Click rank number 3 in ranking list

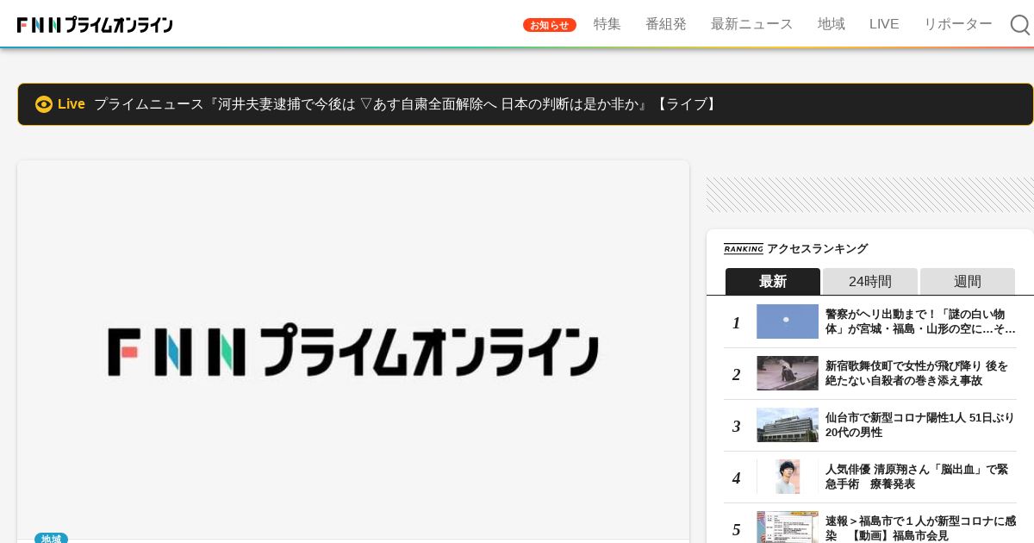point(737,426)
